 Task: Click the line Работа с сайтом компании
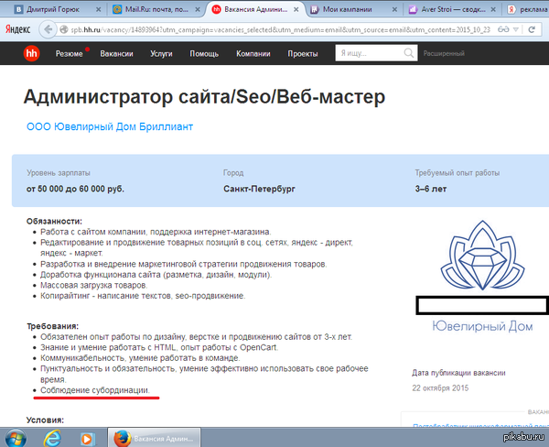156,232
